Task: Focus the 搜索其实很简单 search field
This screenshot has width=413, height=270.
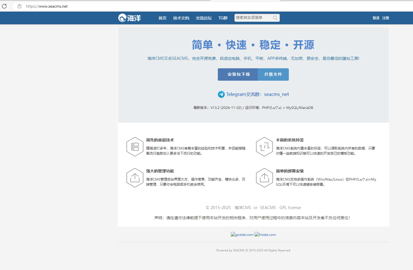Action: tap(253, 18)
